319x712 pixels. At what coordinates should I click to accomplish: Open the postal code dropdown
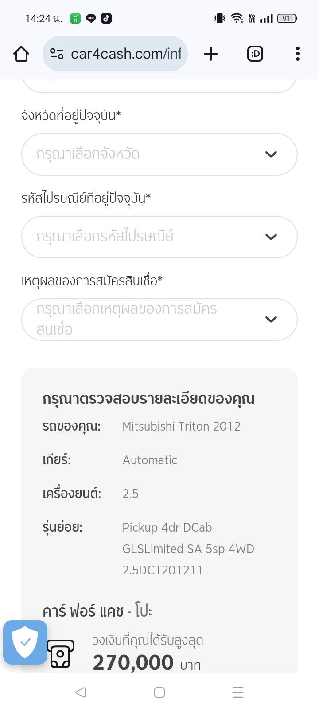(x=146, y=237)
